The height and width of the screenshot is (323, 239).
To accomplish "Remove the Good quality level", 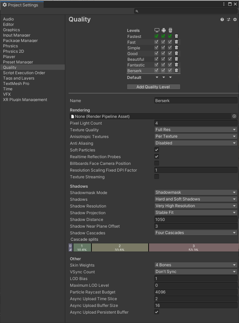I will [x=176, y=53].
